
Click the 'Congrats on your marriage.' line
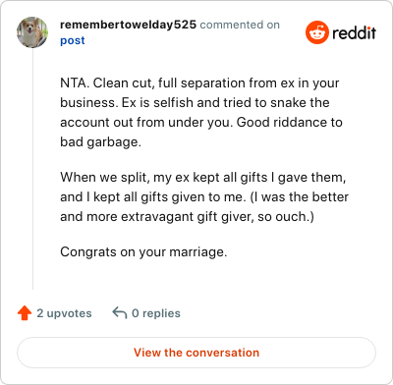(x=143, y=252)
